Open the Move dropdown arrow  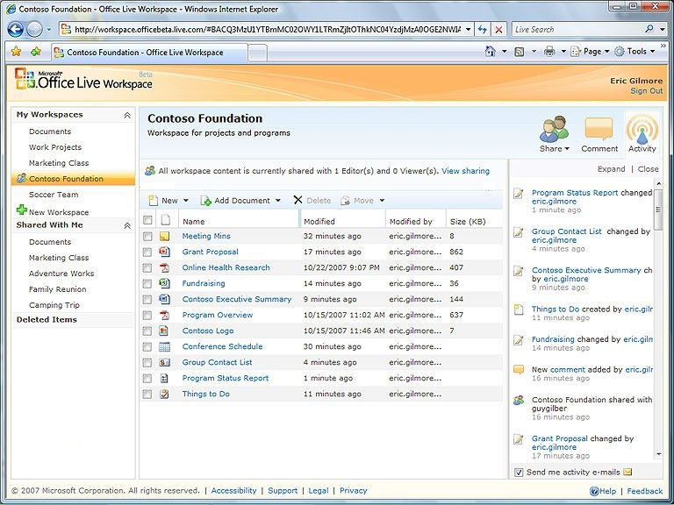click(x=382, y=201)
